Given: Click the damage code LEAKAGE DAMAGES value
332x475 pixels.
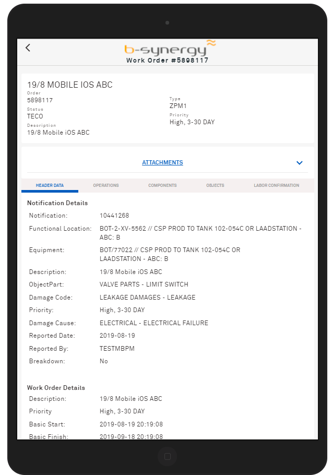Looking at the screenshot, I should [148, 298].
